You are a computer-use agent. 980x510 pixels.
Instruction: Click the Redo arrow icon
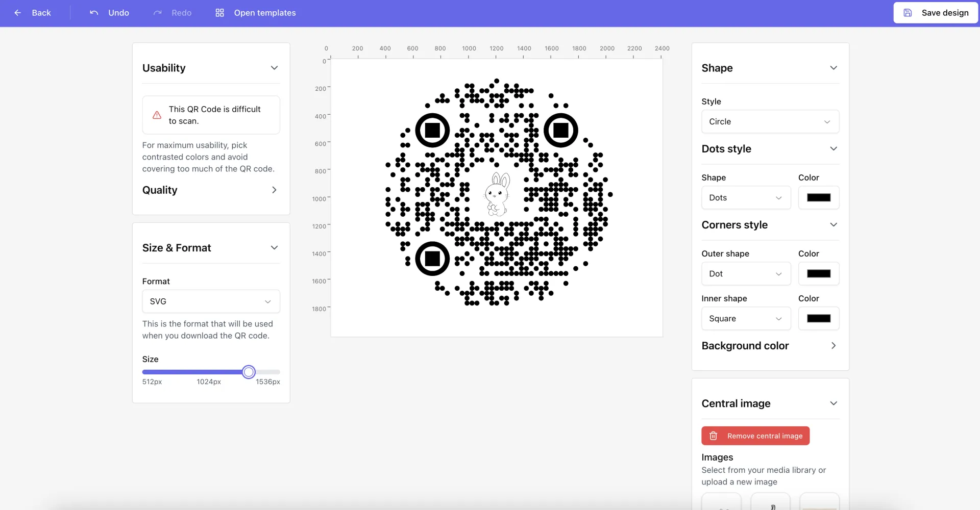(x=158, y=13)
